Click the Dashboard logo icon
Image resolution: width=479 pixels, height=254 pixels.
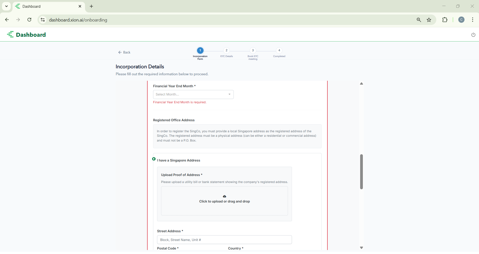[10, 34]
